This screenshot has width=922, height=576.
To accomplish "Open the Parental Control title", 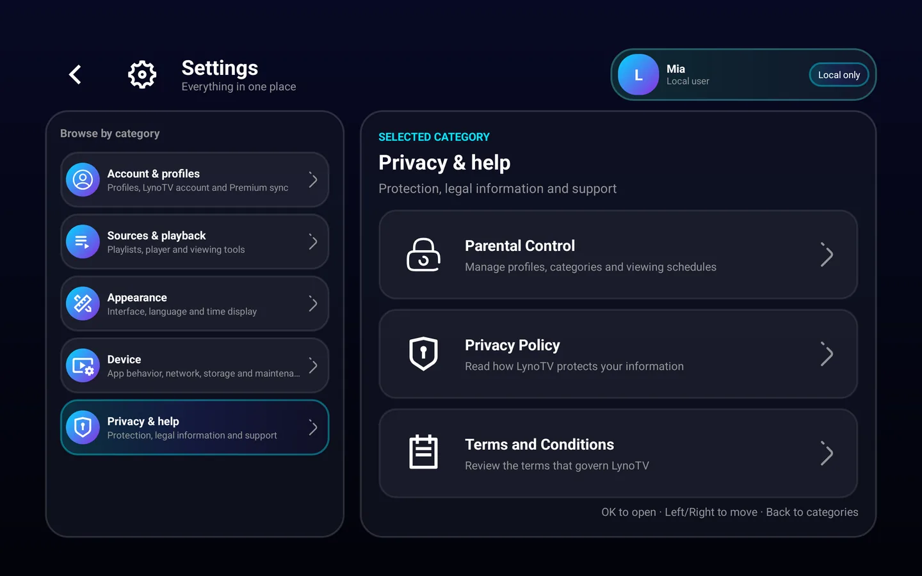I will 520,246.
